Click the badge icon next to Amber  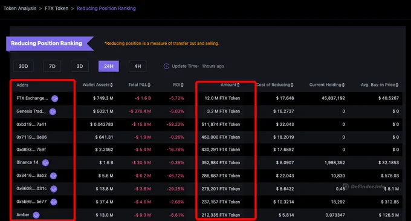pos(36,215)
